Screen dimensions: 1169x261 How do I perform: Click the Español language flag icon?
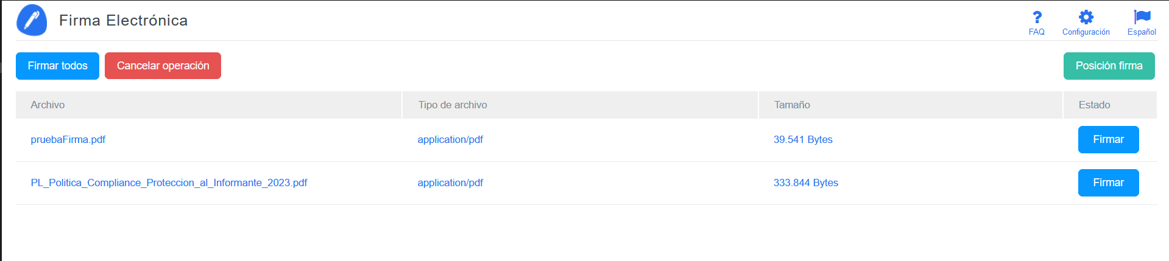[1142, 17]
